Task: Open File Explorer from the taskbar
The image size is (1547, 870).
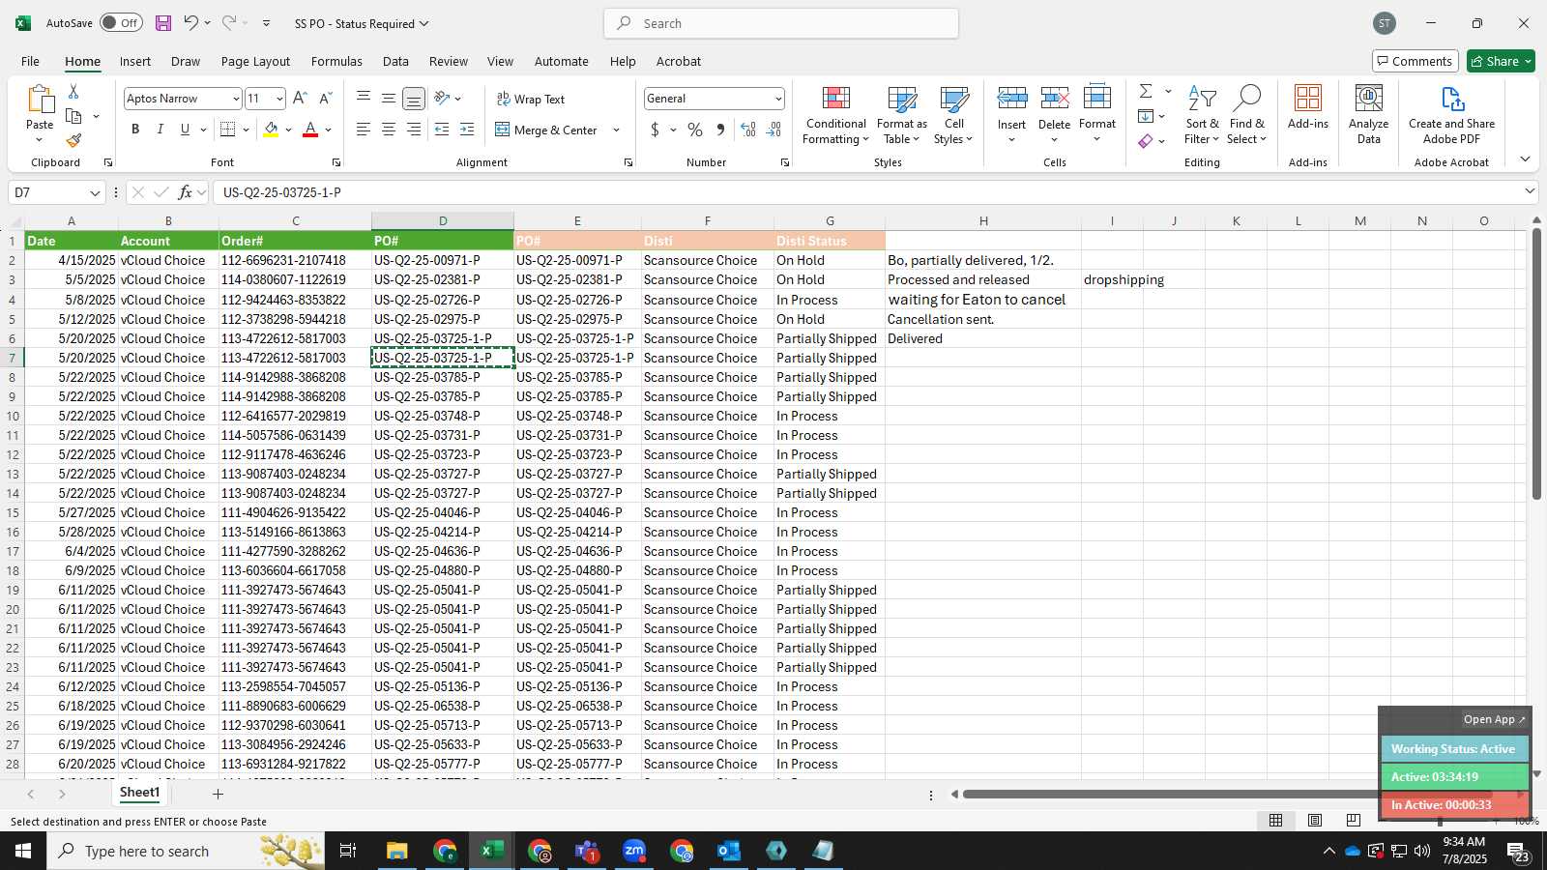Action: pyautogui.click(x=396, y=851)
